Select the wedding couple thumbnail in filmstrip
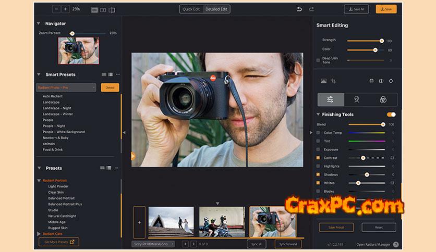436x252 pixels. tap(171, 222)
